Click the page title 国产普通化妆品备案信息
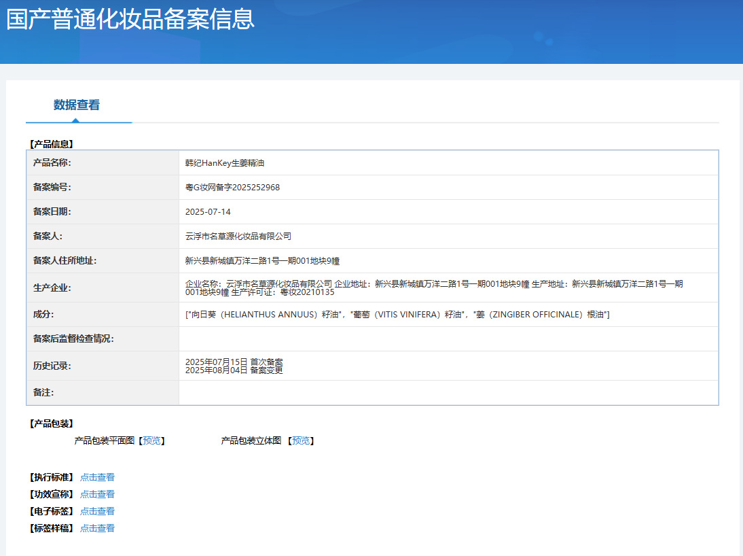 pos(130,19)
